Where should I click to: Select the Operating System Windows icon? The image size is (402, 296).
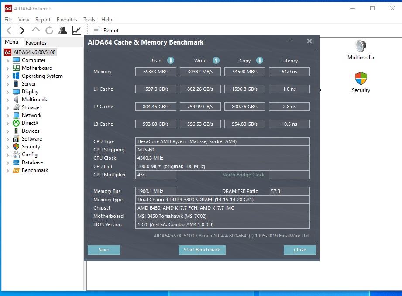[16, 76]
